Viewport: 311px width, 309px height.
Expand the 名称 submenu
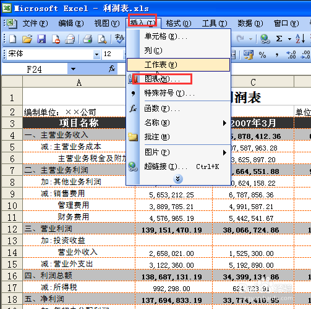click(x=224, y=123)
